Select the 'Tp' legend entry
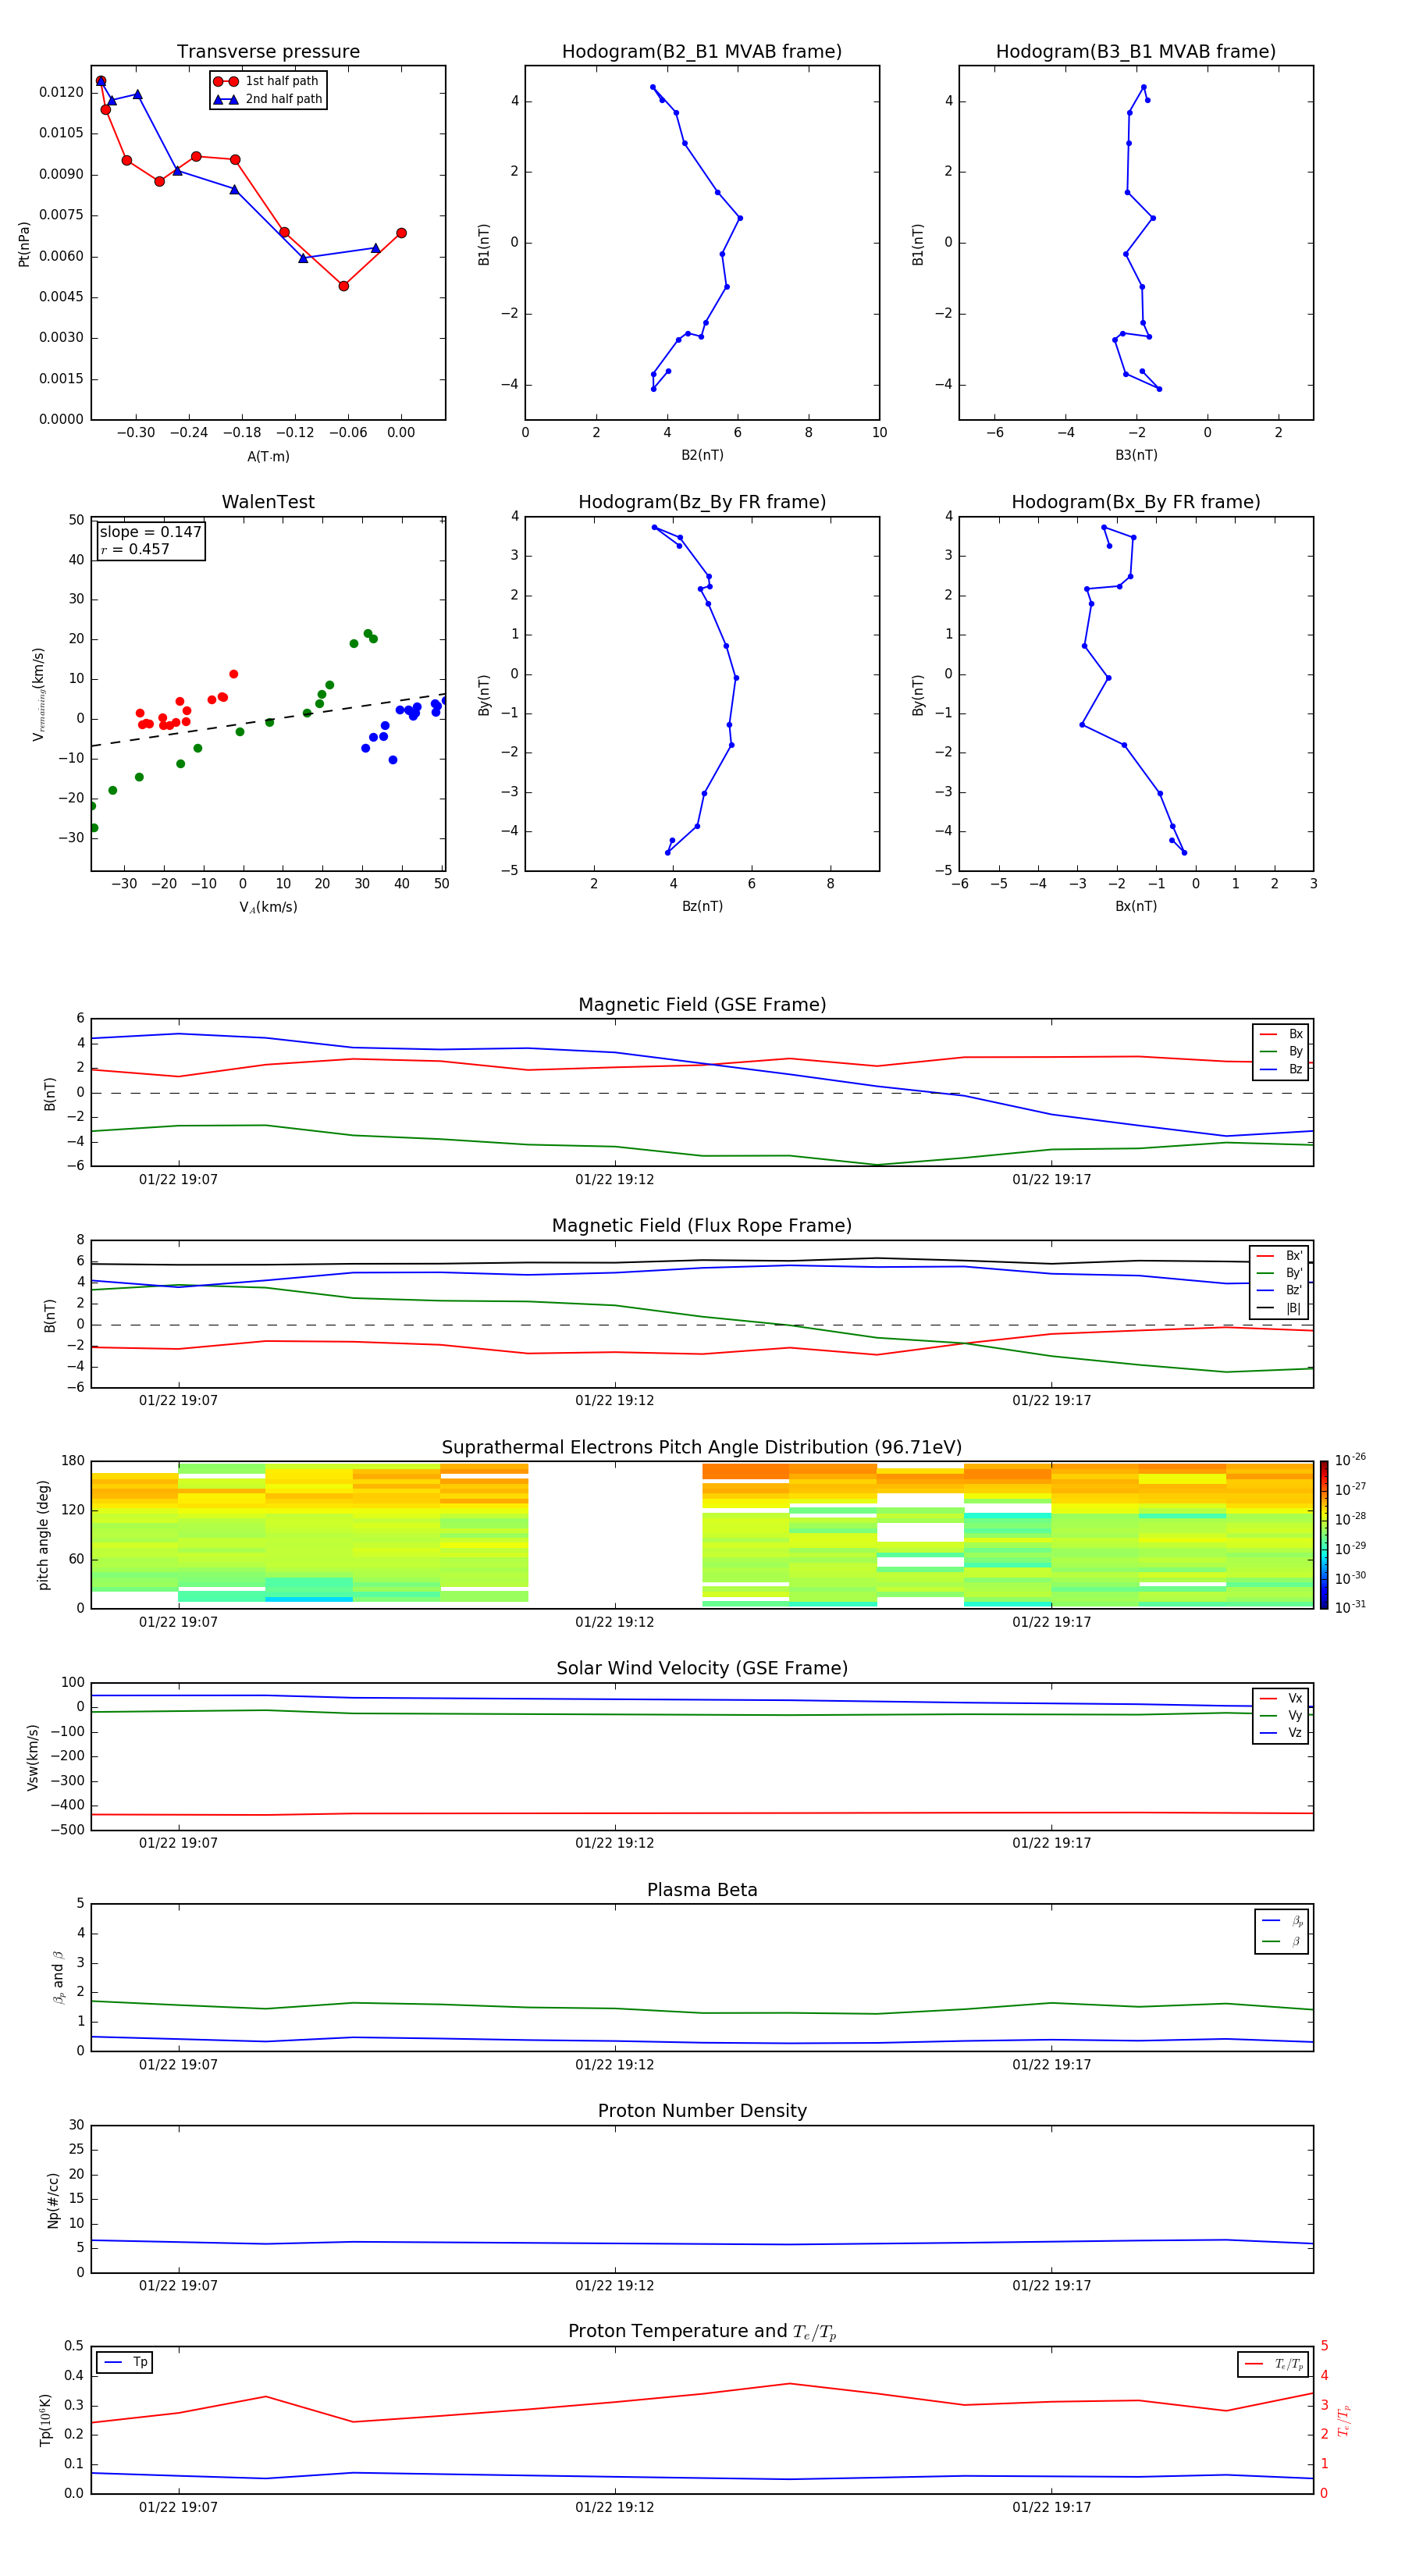1405x2576 pixels. pyautogui.click(x=125, y=2362)
